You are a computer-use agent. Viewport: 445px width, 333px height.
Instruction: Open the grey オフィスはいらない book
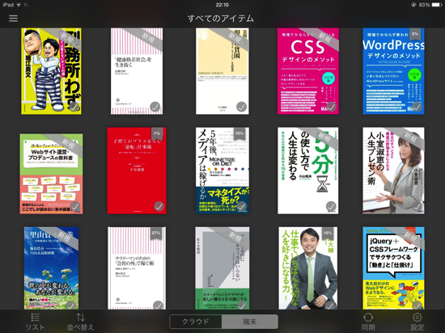coord(222,268)
